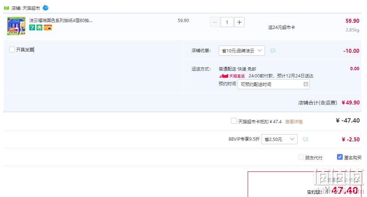The image size is (367, 197).
Task: Tick the 开具发票 invoice checkbox
Action: [12, 50]
